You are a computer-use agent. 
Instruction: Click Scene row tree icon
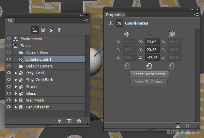(x=15, y=46)
